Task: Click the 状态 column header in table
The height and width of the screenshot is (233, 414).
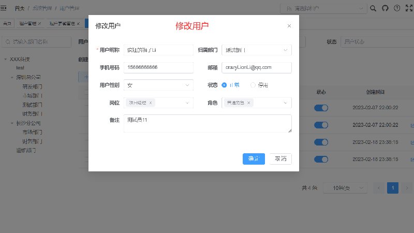Action: pos(321,92)
